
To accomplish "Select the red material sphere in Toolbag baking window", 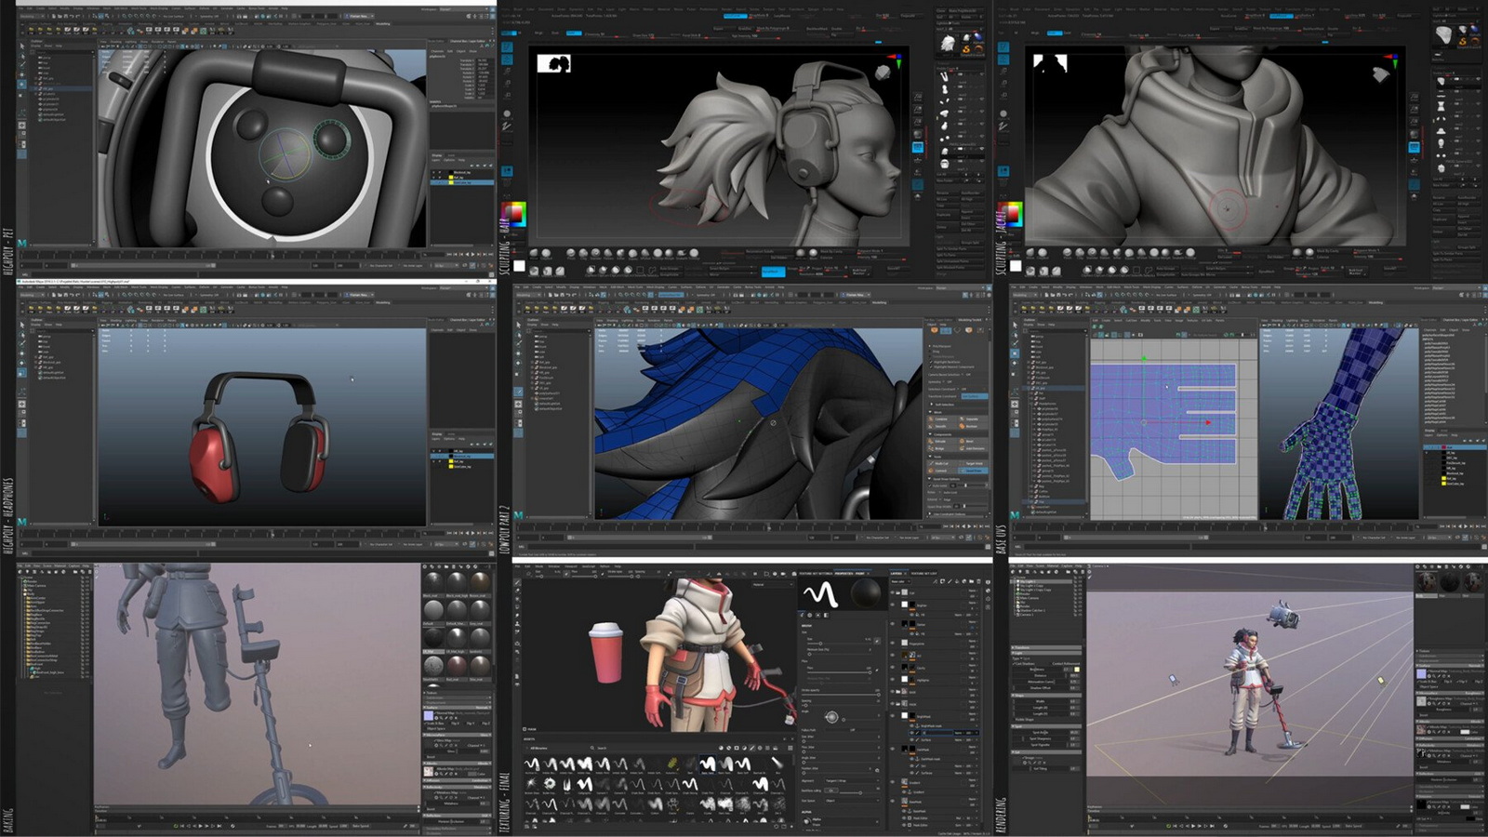I will point(457,665).
